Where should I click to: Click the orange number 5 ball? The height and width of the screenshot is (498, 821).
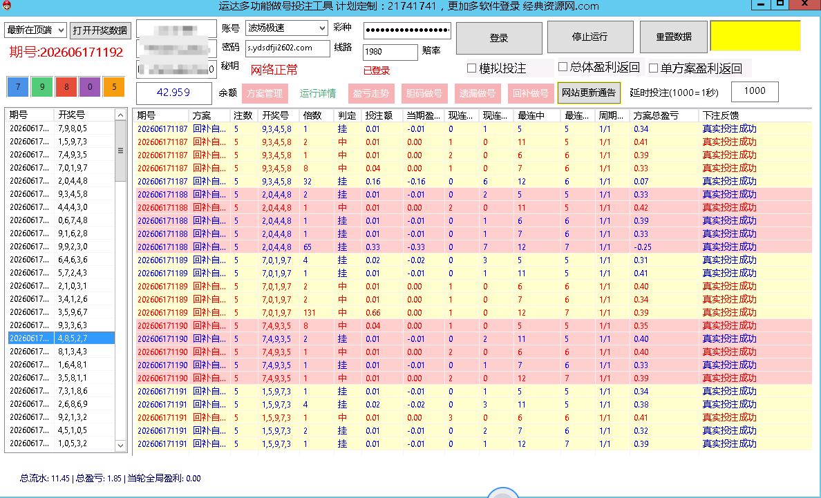pyautogui.click(x=114, y=87)
